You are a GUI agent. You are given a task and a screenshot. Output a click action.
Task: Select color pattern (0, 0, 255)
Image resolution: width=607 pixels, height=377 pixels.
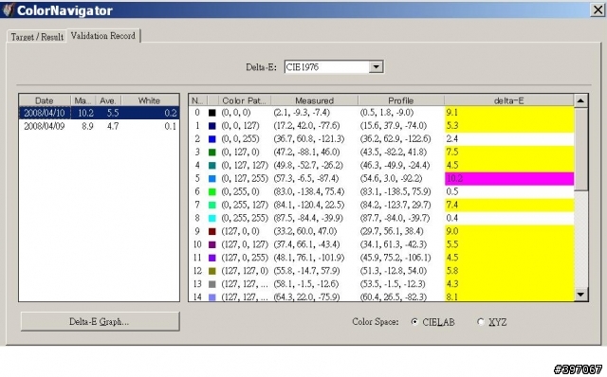coord(240,139)
